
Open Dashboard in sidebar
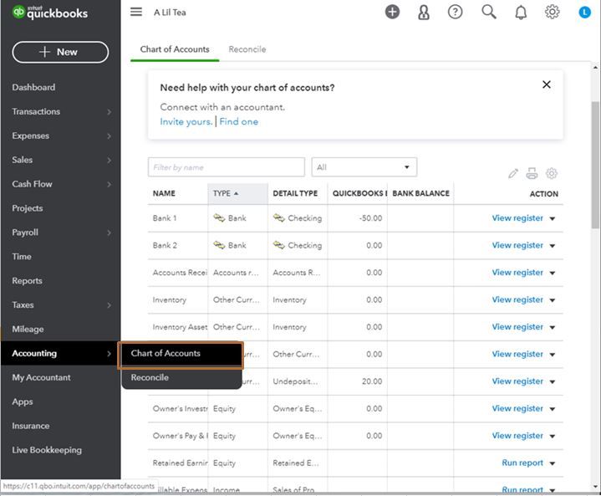(33, 88)
